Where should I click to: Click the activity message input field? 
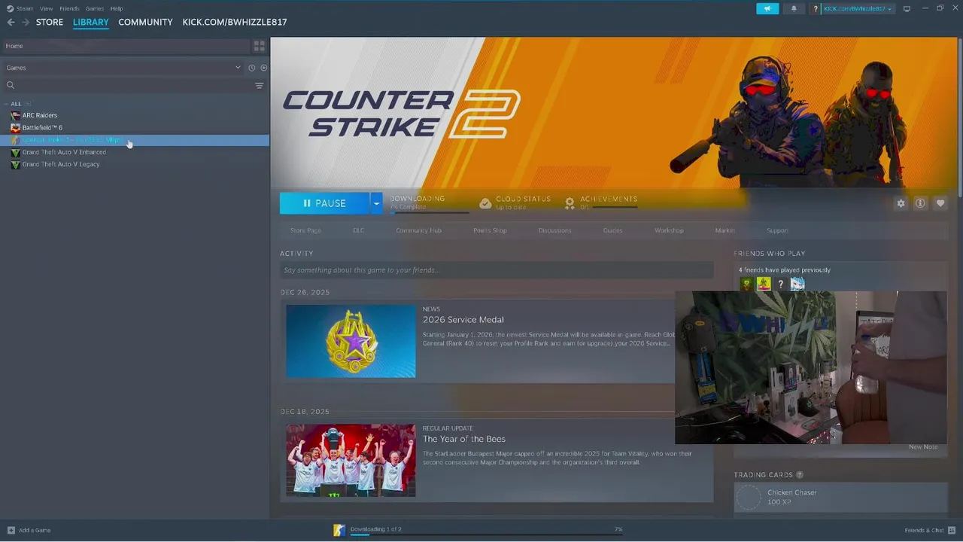[x=497, y=270]
